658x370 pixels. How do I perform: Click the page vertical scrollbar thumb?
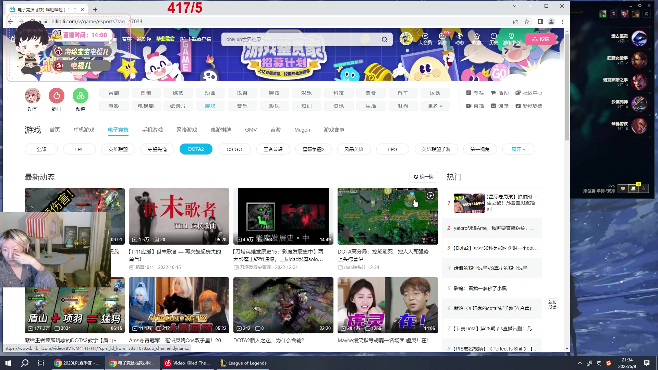click(x=567, y=86)
